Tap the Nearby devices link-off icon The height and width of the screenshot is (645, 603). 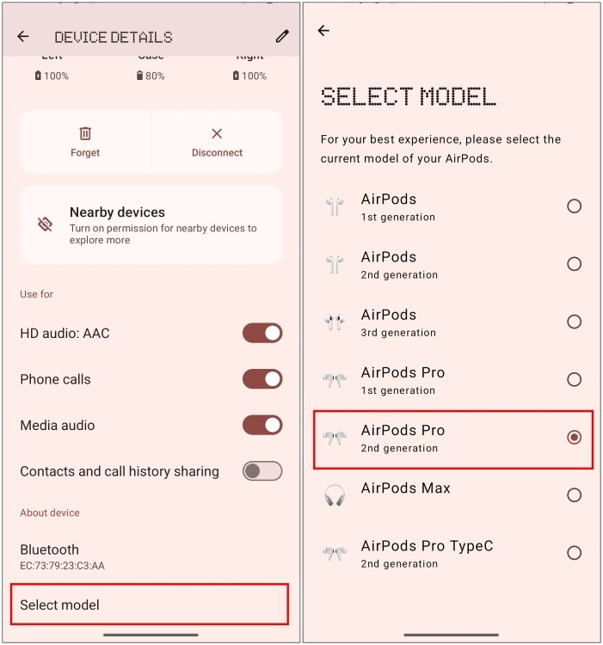45,224
